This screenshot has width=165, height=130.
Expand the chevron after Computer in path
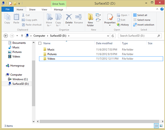pyautogui.click(x=48, y=36)
